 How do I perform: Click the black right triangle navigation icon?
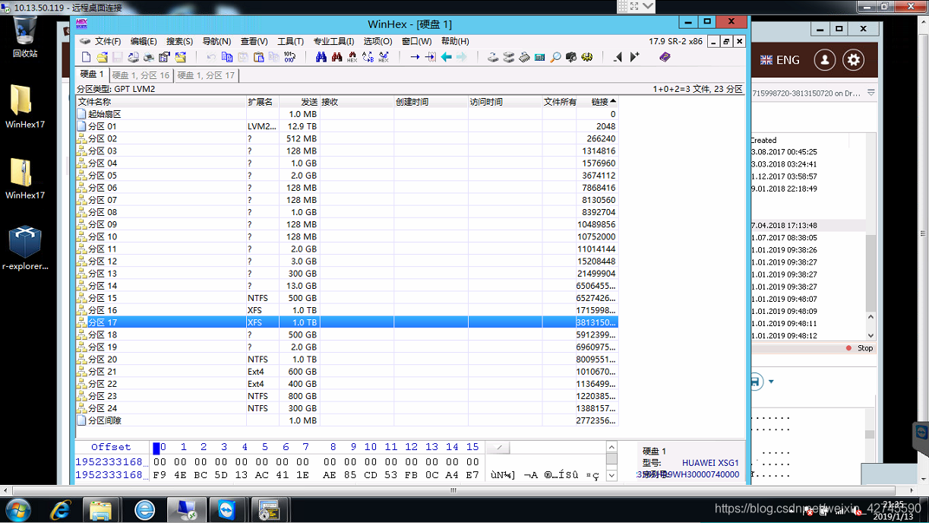[x=634, y=57]
